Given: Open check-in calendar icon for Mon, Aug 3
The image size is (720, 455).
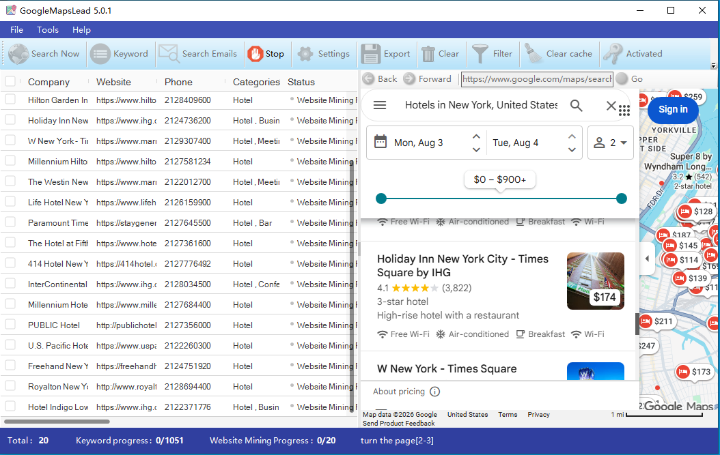Looking at the screenshot, I should (x=380, y=142).
